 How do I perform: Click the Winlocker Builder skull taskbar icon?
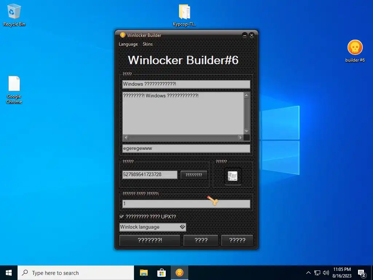[179, 273]
